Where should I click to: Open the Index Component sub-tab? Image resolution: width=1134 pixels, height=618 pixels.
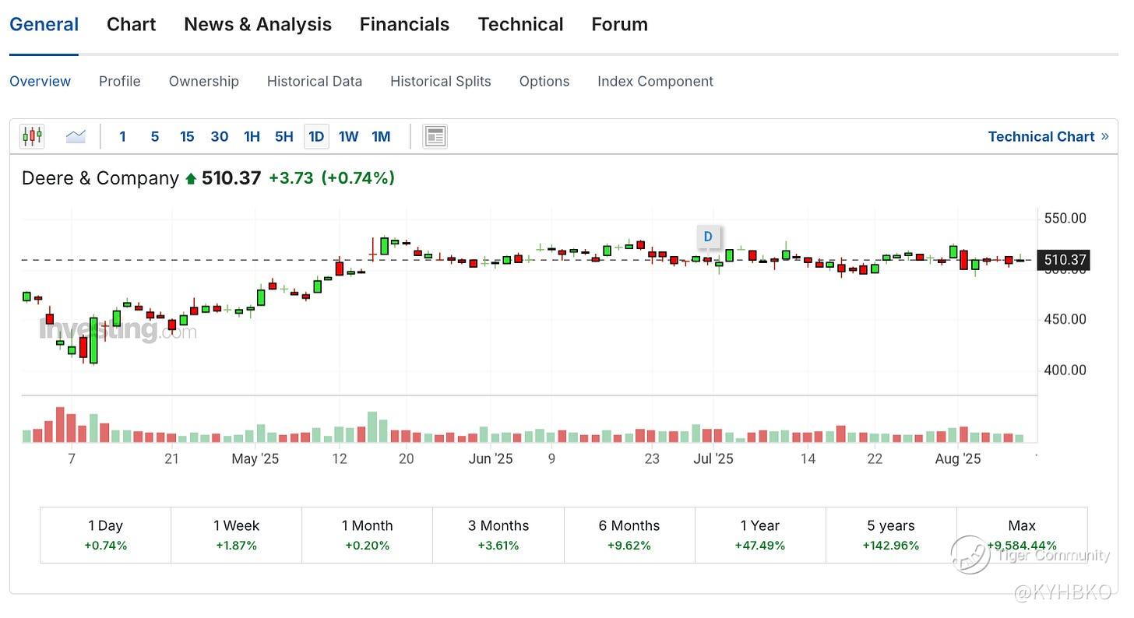pos(655,81)
